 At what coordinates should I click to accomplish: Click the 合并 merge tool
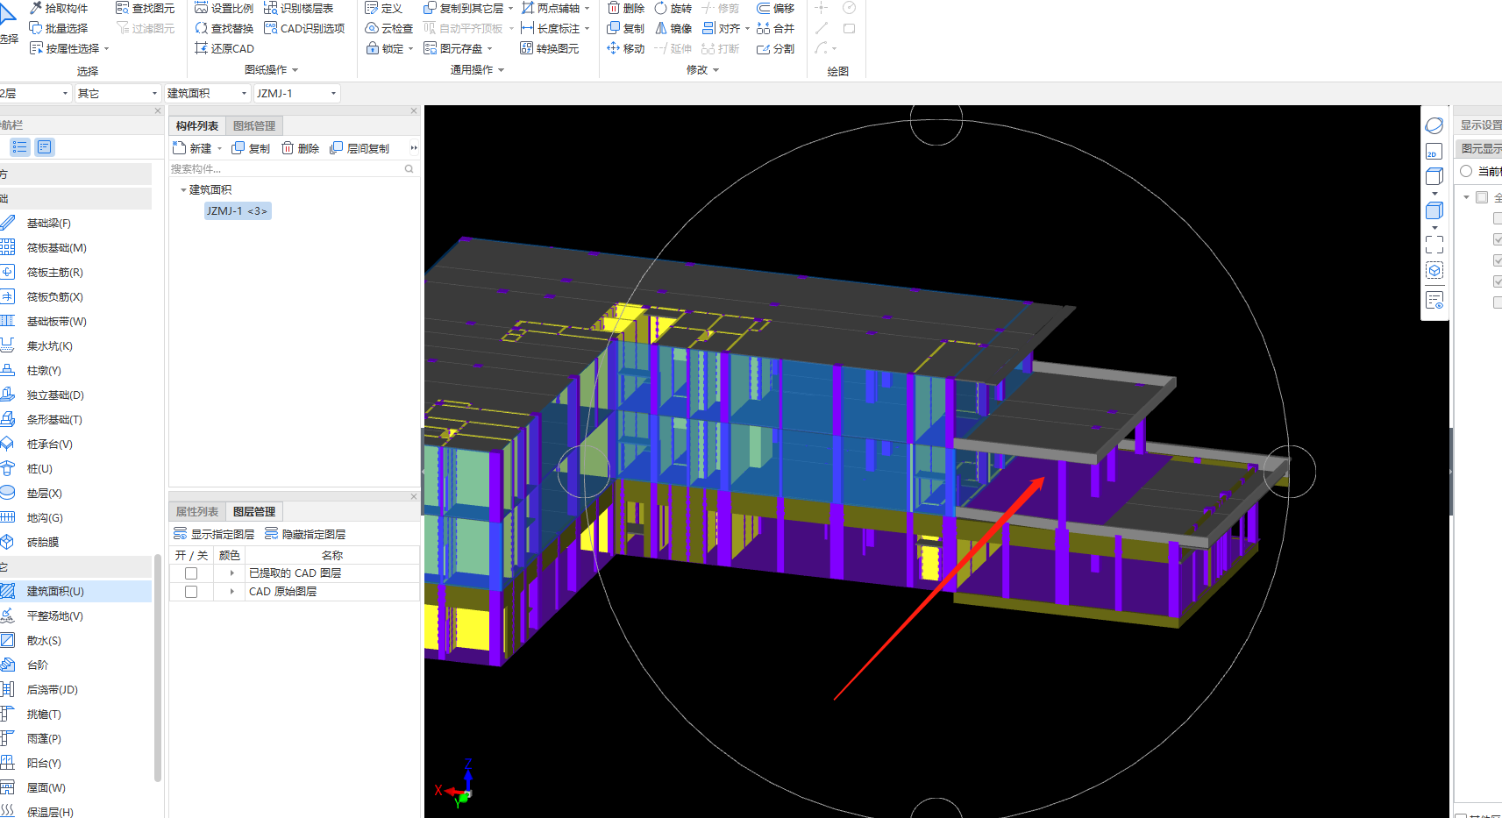pos(776,28)
